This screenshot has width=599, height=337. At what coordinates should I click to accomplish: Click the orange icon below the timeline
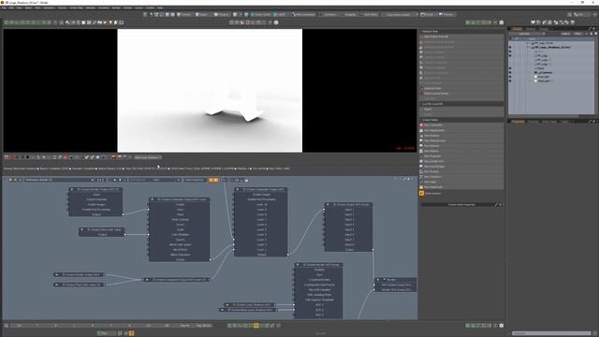coord(131,333)
